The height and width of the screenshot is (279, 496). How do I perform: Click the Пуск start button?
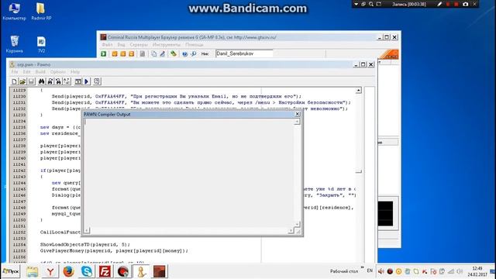(x=11, y=271)
